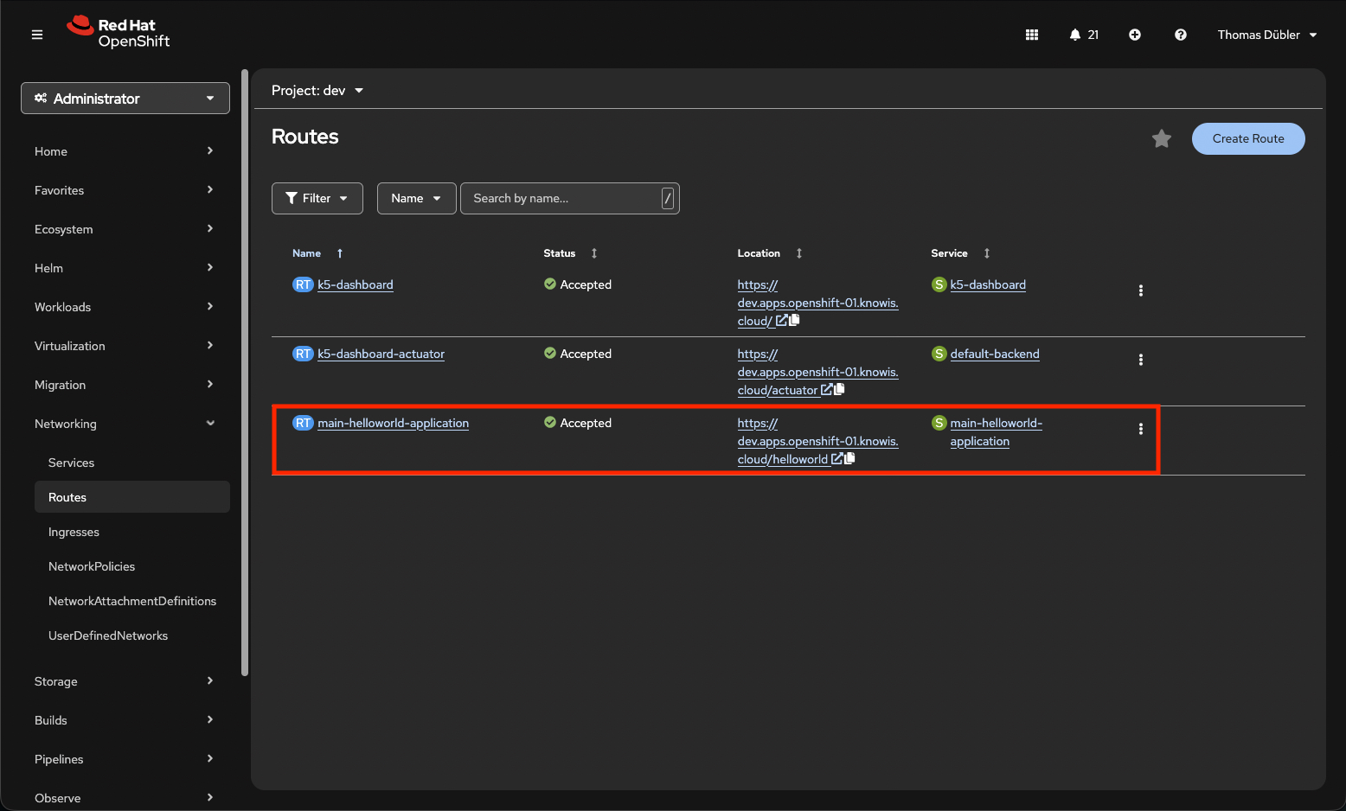Click the Red Hat OpenShift logo
Viewport: 1346px width, 811px height.
pyautogui.click(x=119, y=33)
